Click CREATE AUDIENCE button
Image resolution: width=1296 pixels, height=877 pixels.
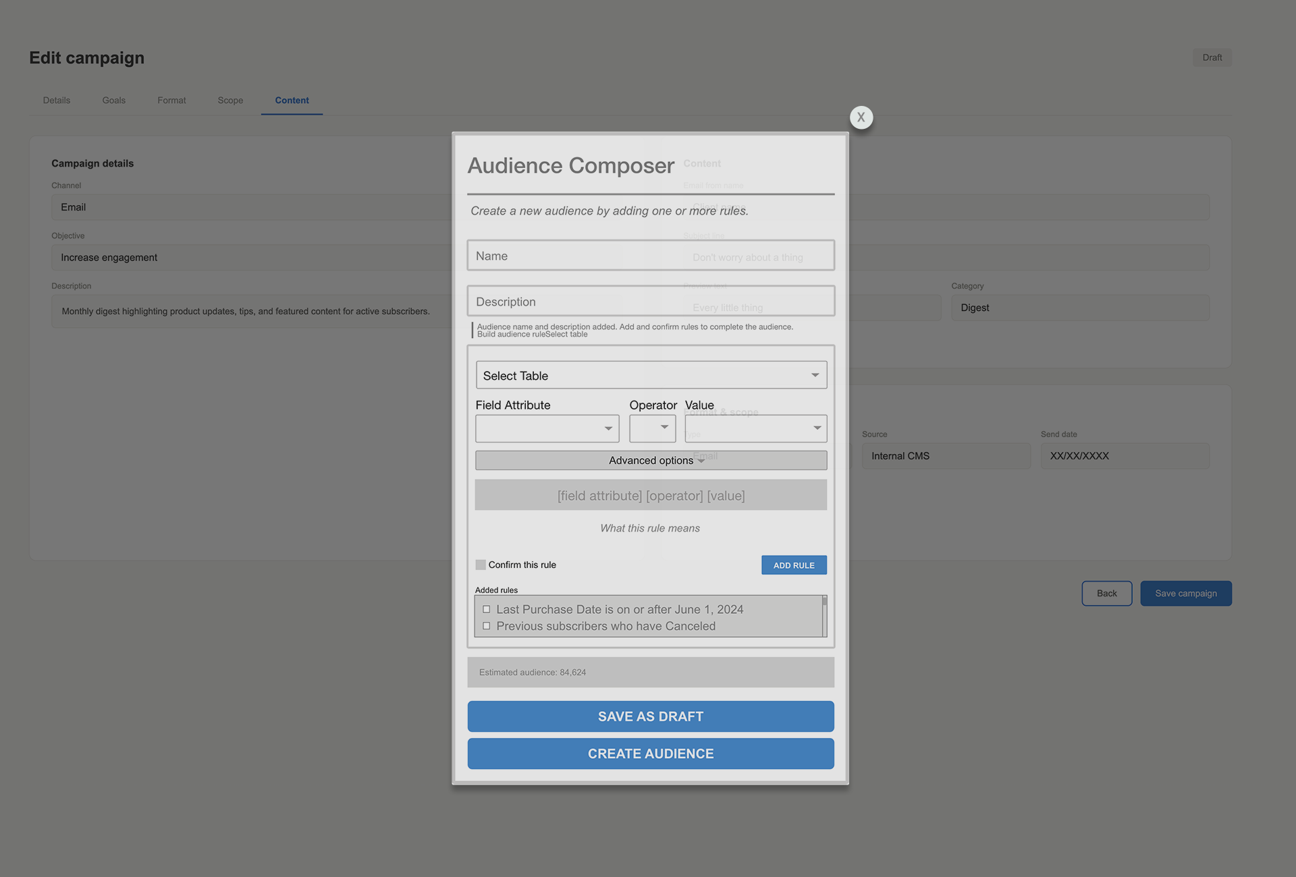point(651,754)
